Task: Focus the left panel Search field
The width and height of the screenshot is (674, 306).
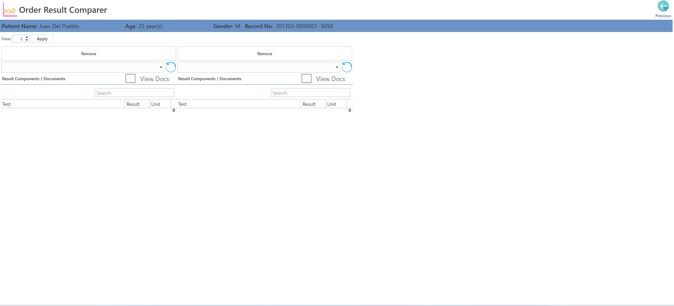Action: (x=135, y=93)
